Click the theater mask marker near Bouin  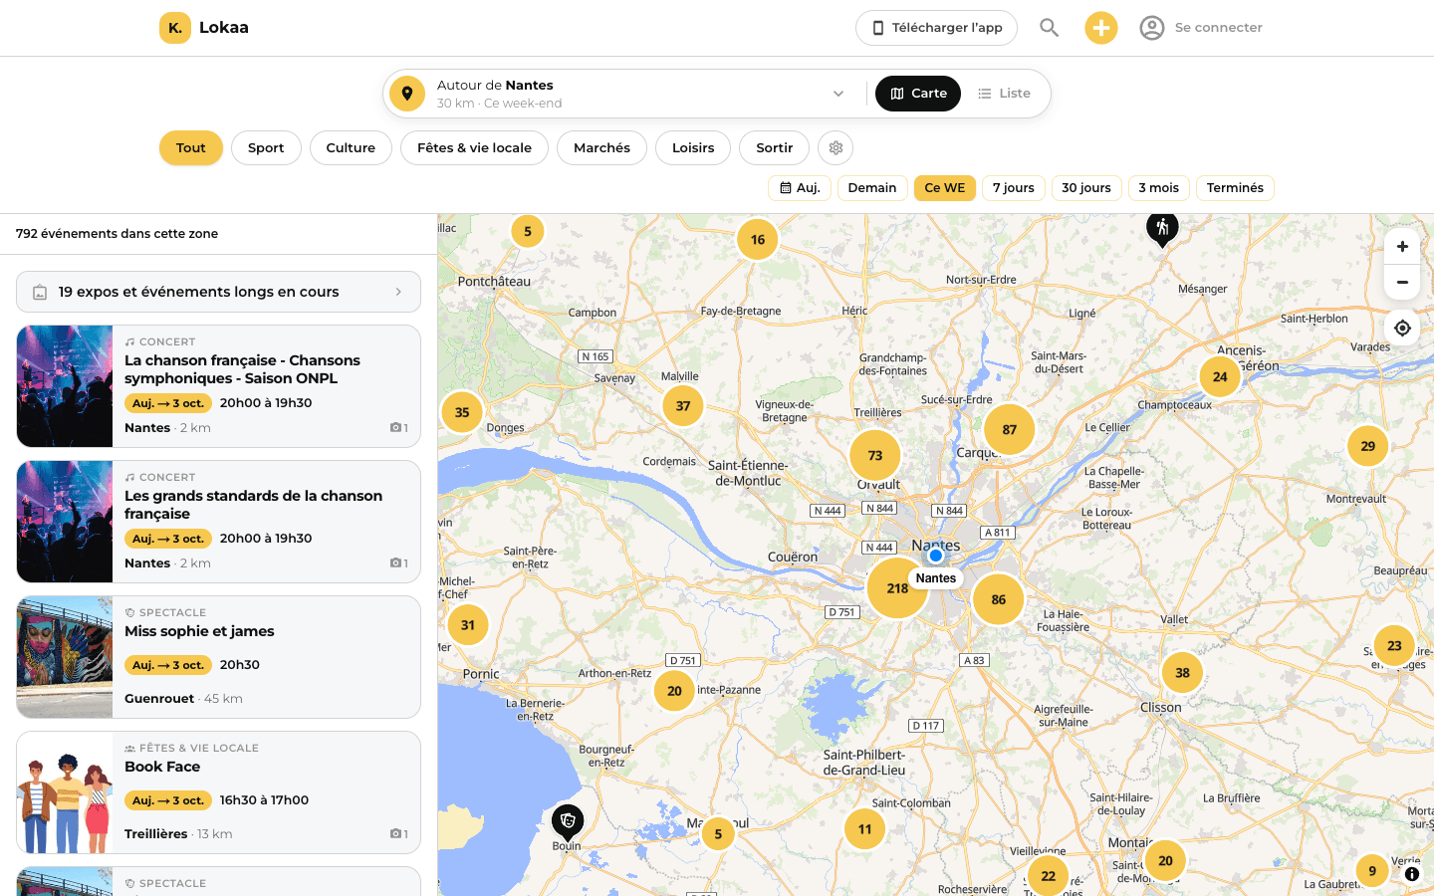point(568,822)
